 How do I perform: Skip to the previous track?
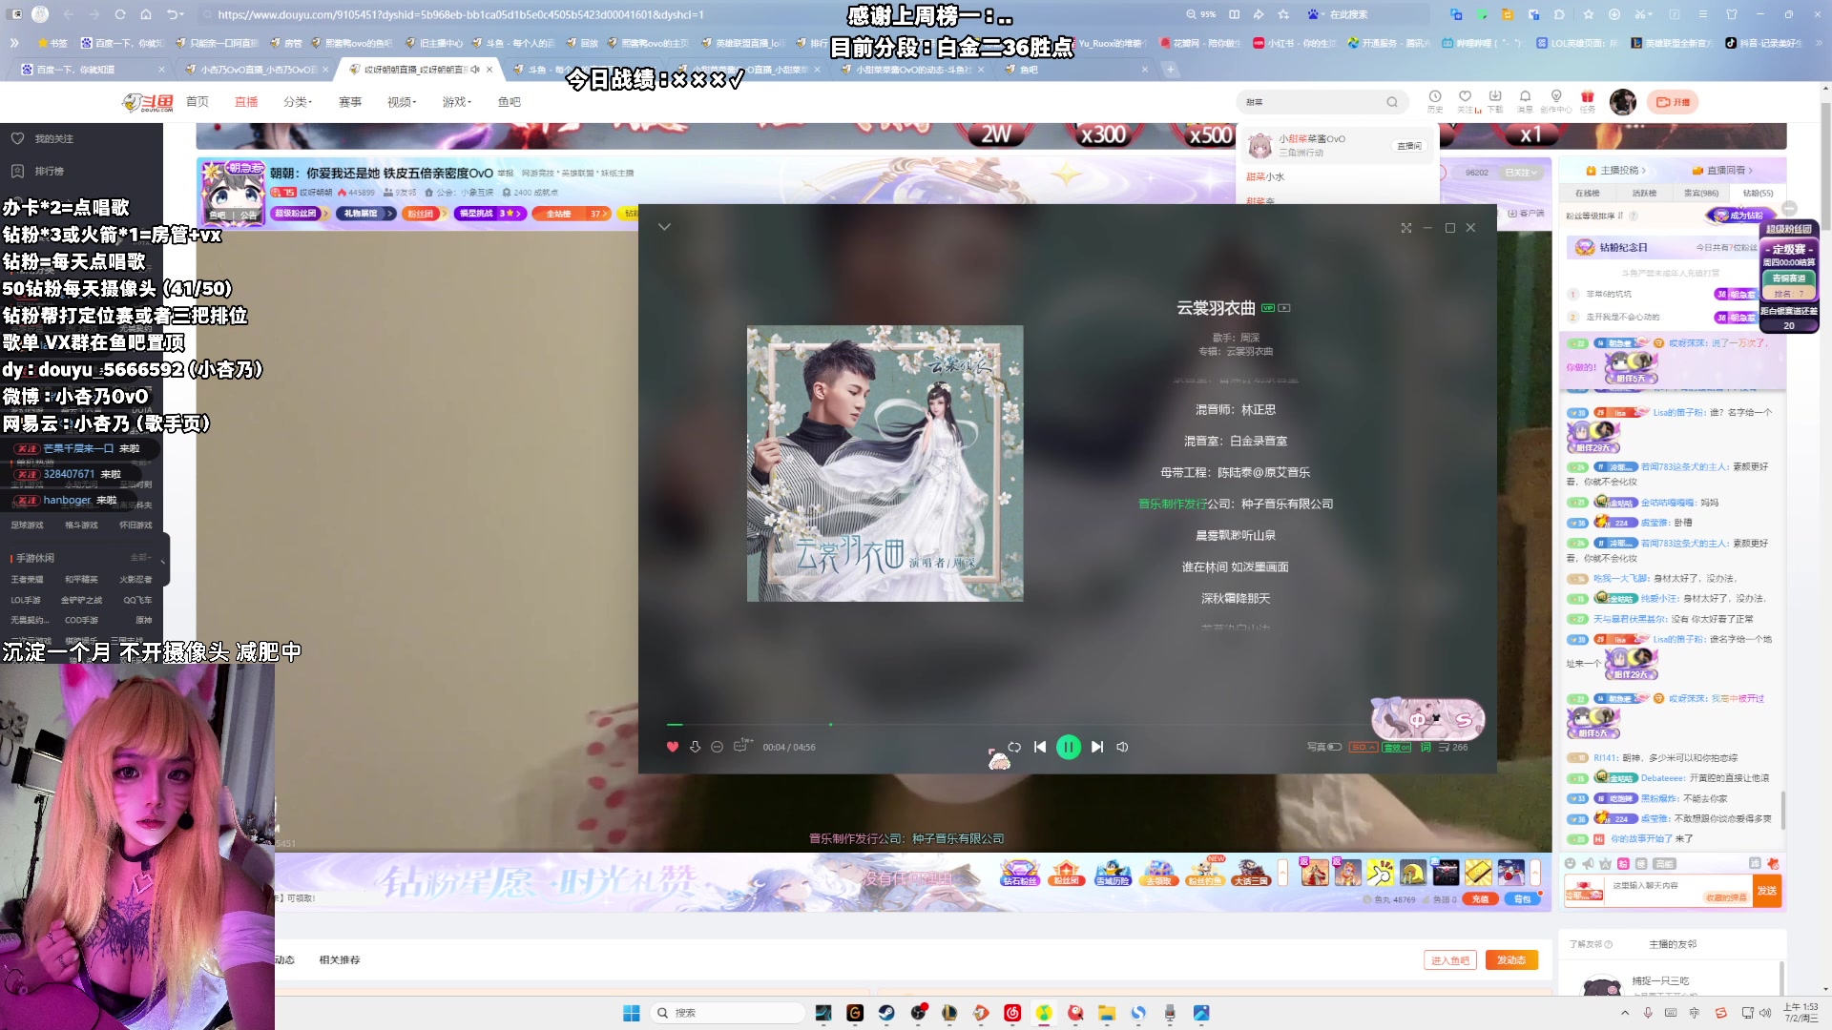click(x=1040, y=747)
